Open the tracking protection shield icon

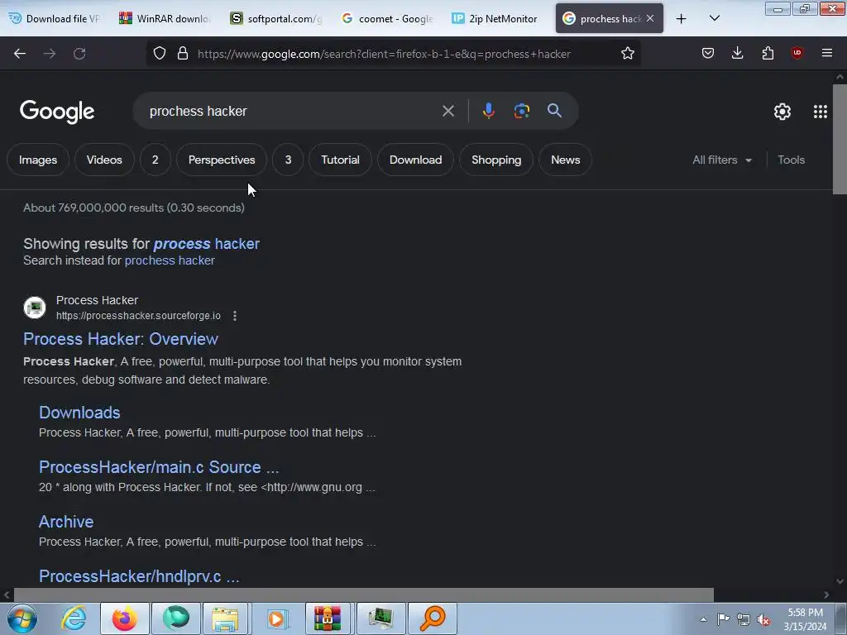(x=160, y=54)
